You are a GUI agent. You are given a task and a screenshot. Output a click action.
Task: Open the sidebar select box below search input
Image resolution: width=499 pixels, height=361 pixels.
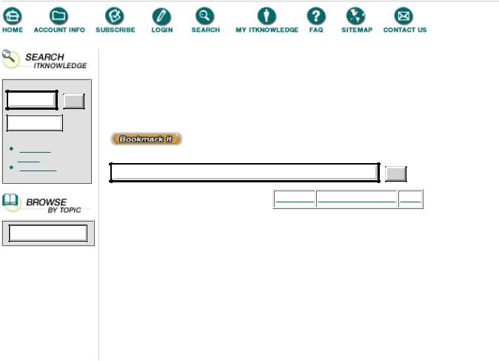coord(34,123)
